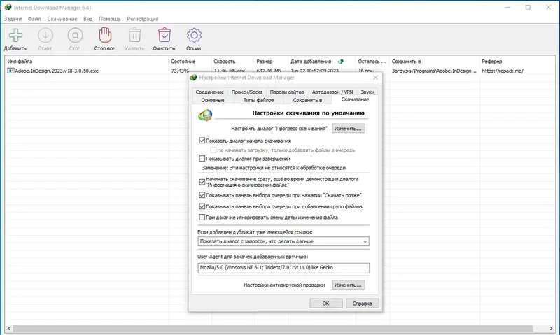Toggle Показать диалог начала скачивания checkbox
This screenshot has width=560, height=335.
202,141
